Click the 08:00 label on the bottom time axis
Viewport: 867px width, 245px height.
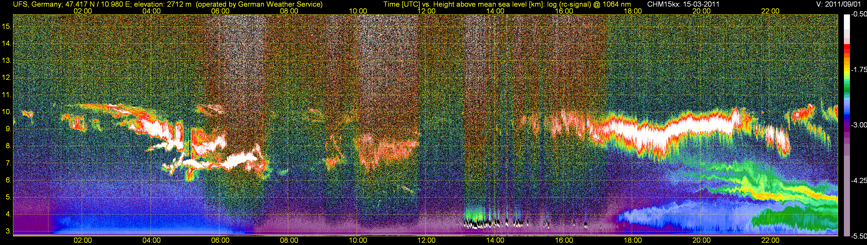tap(289, 240)
